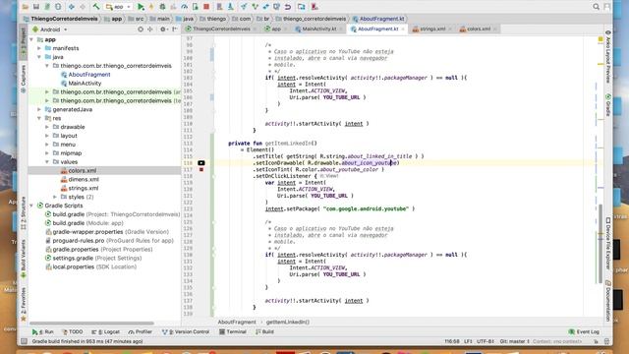This screenshot has height=354, width=629.
Task: Click Scroll from Source target icon
Action: [141, 29]
